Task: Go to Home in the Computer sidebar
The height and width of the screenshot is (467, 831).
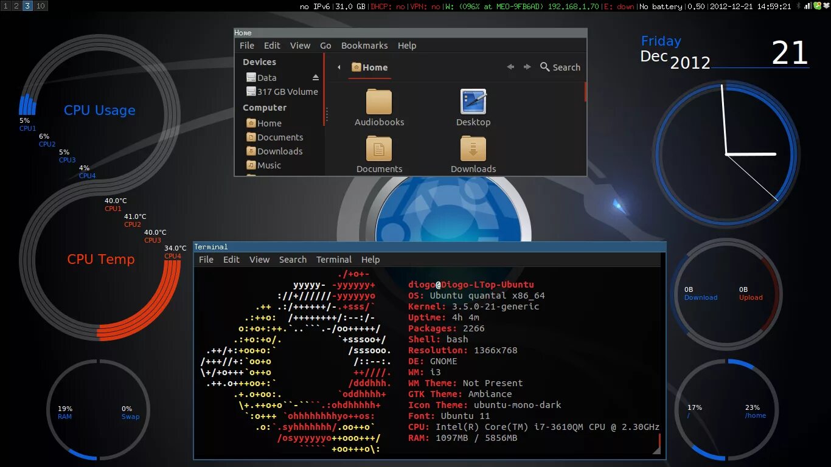Action: click(x=263, y=123)
